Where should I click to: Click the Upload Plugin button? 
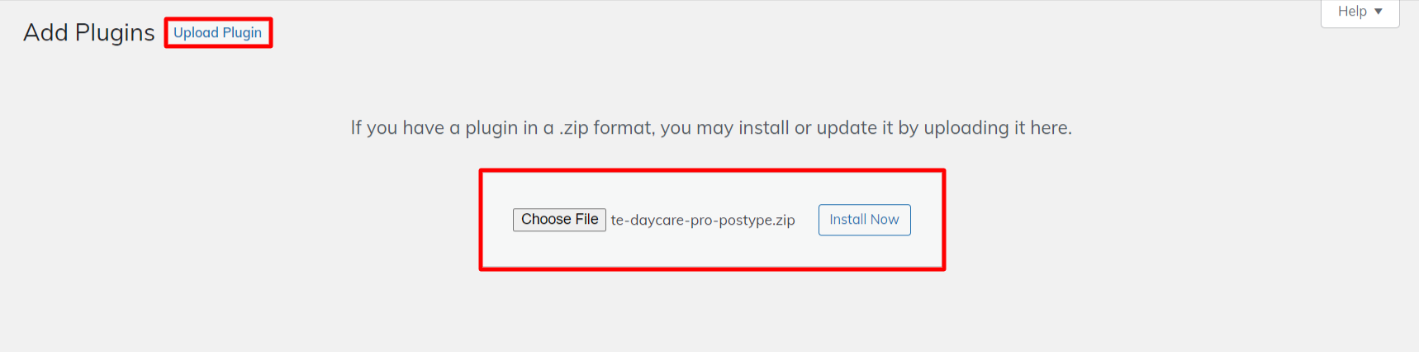click(x=217, y=33)
